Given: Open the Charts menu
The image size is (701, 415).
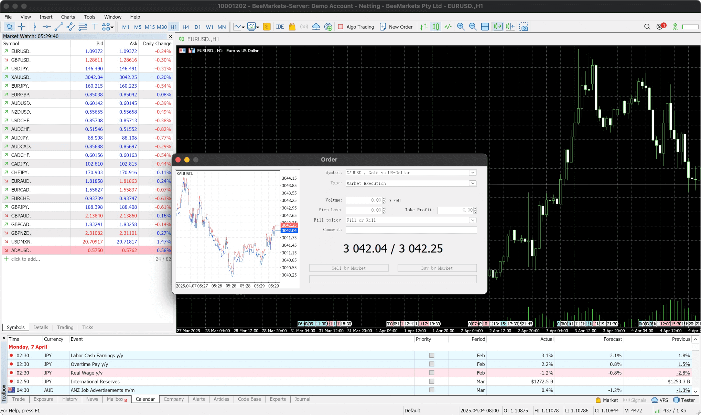Looking at the screenshot, I should click(x=68, y=17).
